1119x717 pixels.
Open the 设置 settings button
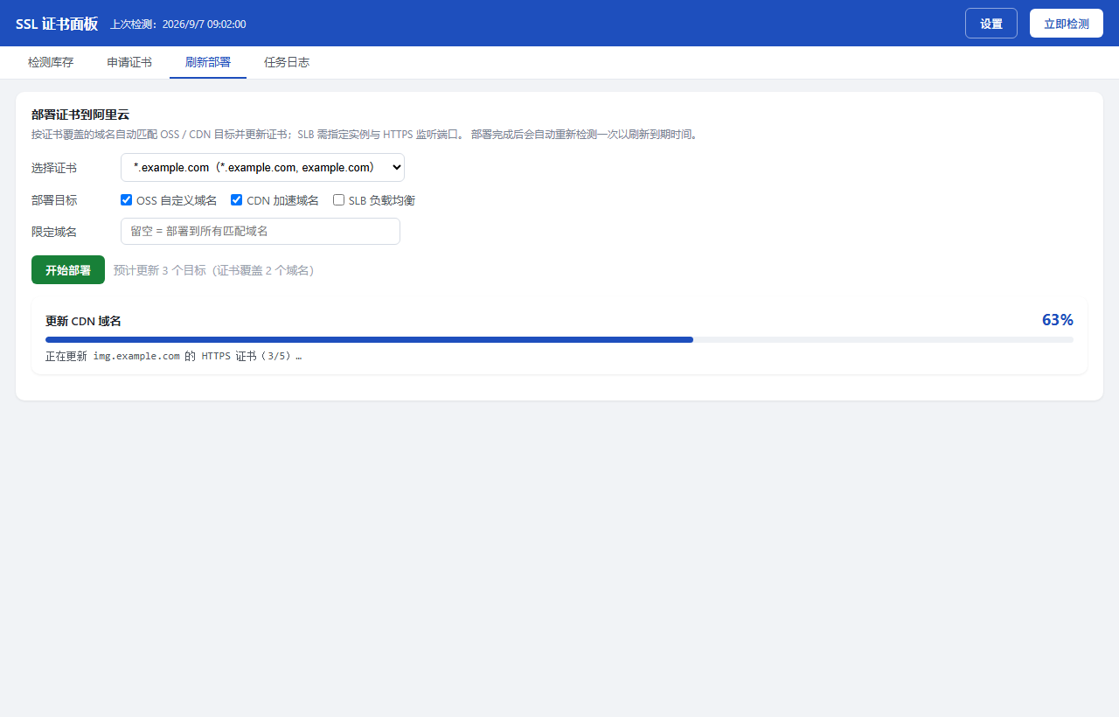(x=990, y=24)
